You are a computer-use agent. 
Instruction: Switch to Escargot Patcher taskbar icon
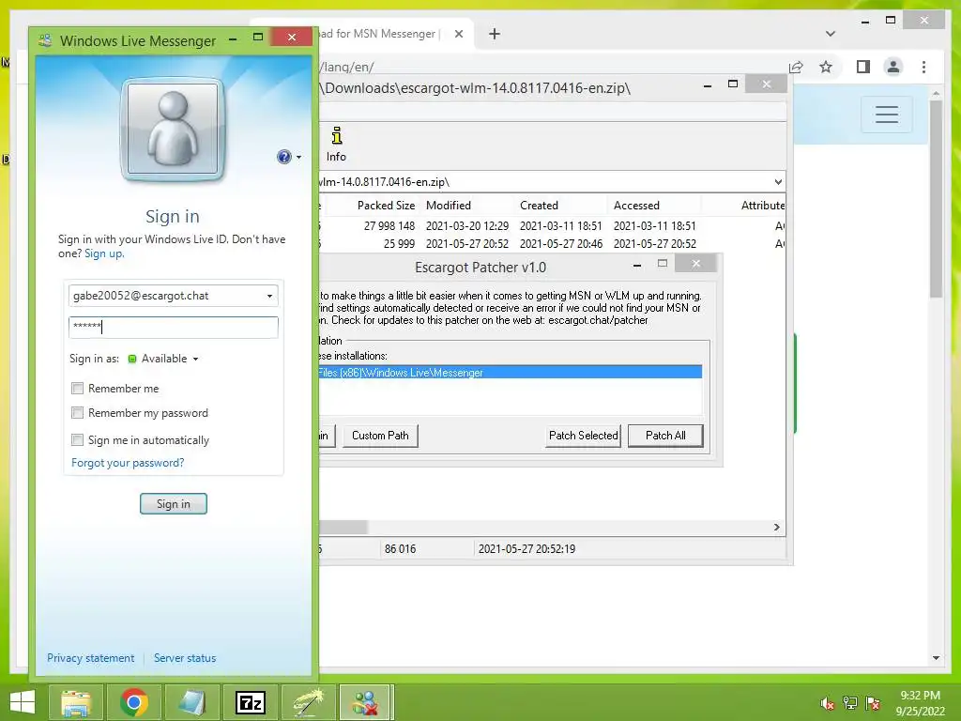pos(308,702)
